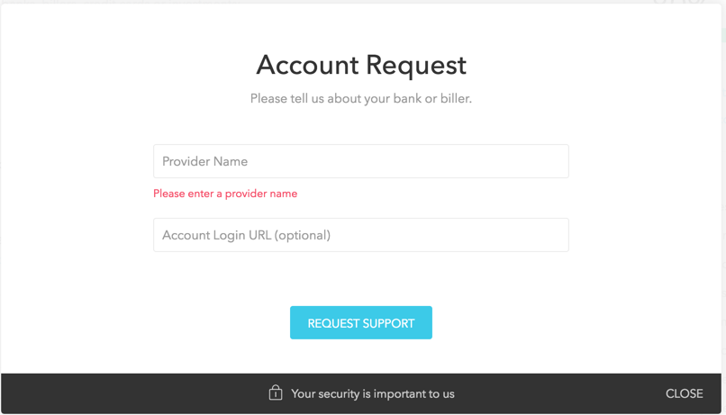Submit the form via the blue button
The width and height of the screenshot is (726, 415).
[360, 323]
